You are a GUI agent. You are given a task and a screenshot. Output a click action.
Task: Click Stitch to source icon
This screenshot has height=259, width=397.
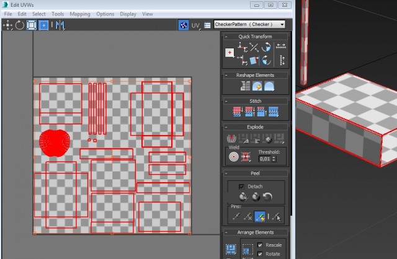pos(262,112)
